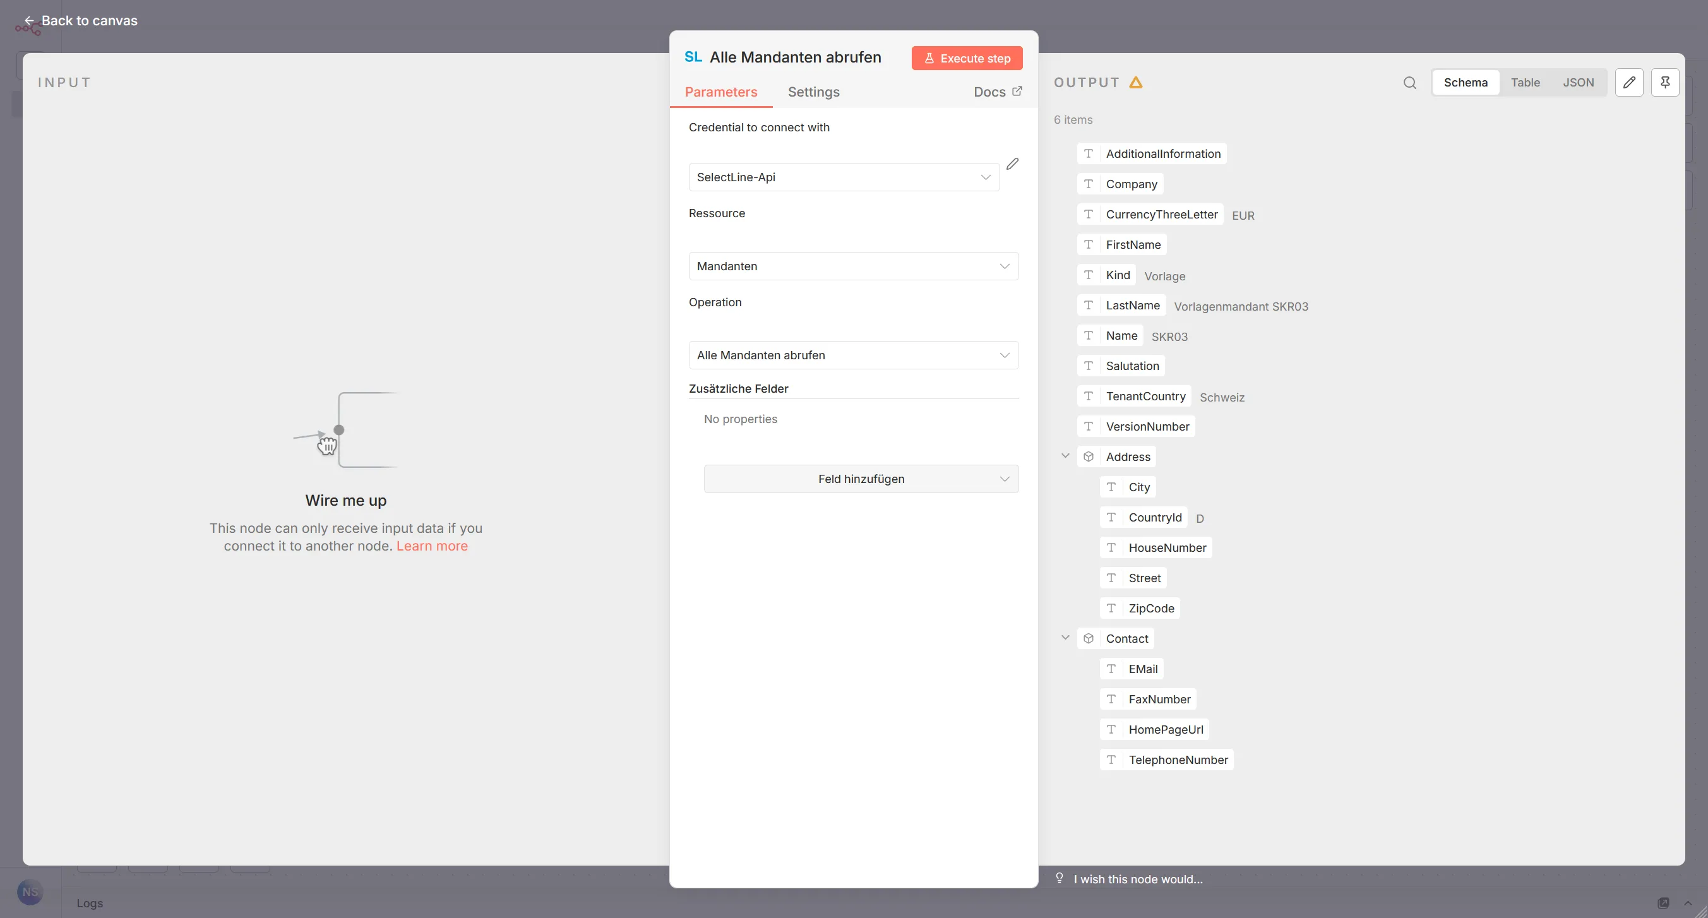This screenshot has height=918, width=1708.
Task: Click the NS user avatar
Action: click(30, 892)
